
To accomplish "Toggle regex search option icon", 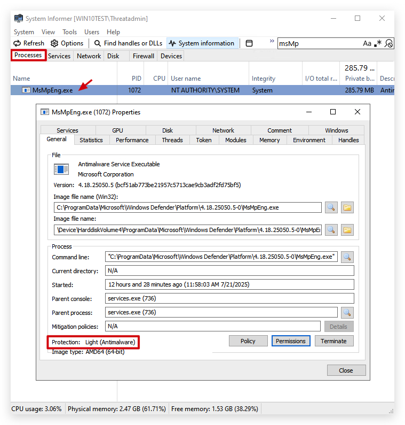I will click(x=378, y=43).
